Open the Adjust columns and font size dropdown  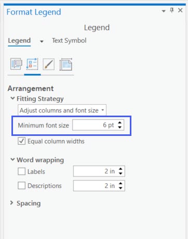62,110
